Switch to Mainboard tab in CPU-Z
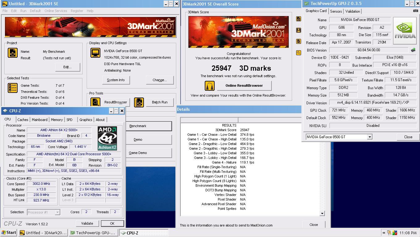This screenshot has width=420, height=237. click(40, 120)
